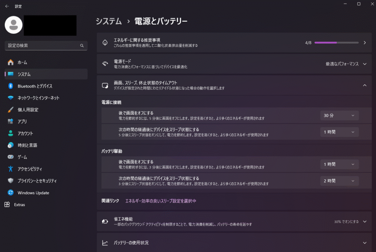This screenshot has height=252, width=376.
Task: Open the 30 分 screen-off dropdown
Action: point(339,115)
